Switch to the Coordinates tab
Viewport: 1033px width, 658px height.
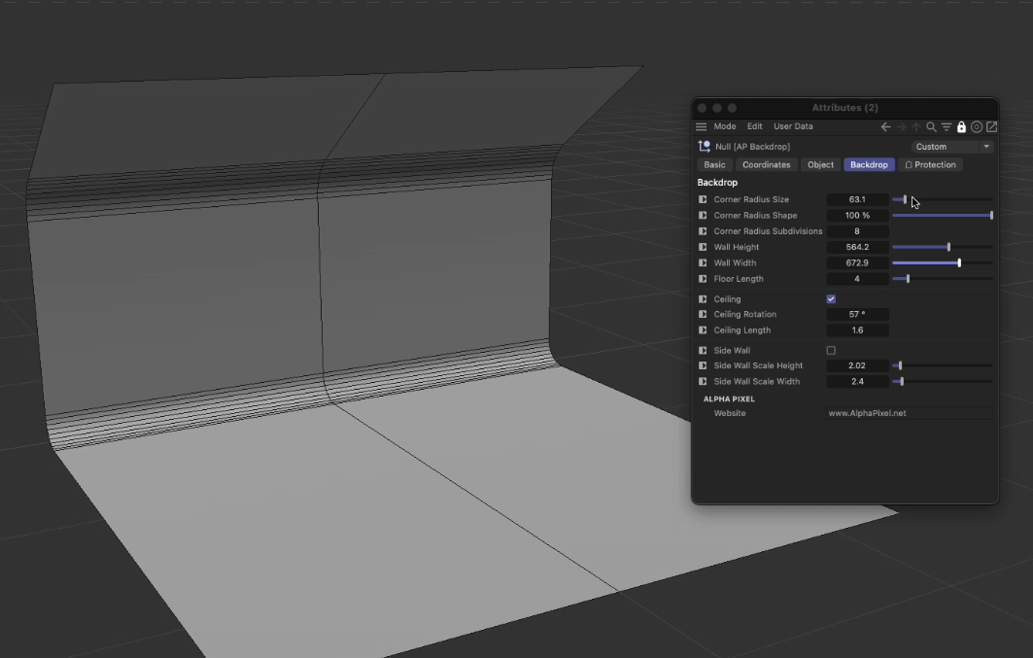tap(766, 165)
